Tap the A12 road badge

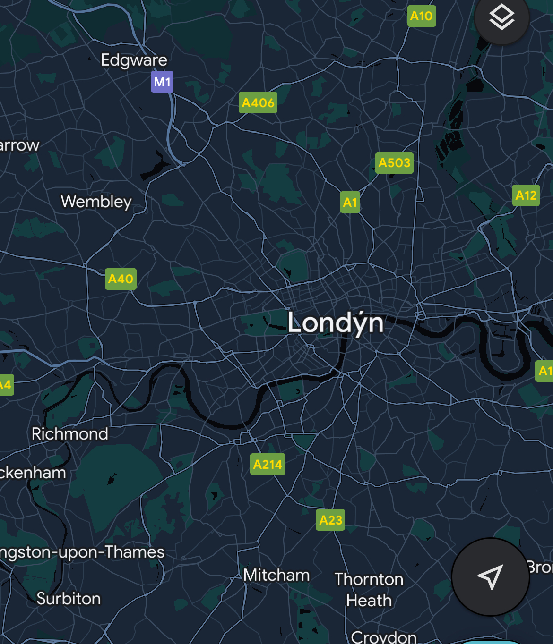(x=526, y=195)
